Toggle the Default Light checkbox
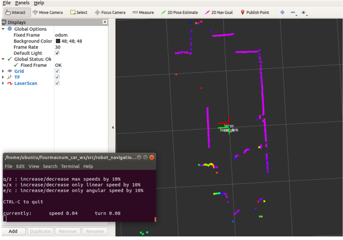This screenshot has width=343, height=240. (57, 53)
